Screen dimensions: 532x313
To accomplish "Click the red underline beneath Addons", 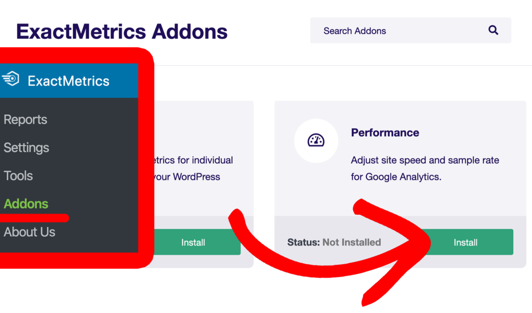I will [34, 218].
